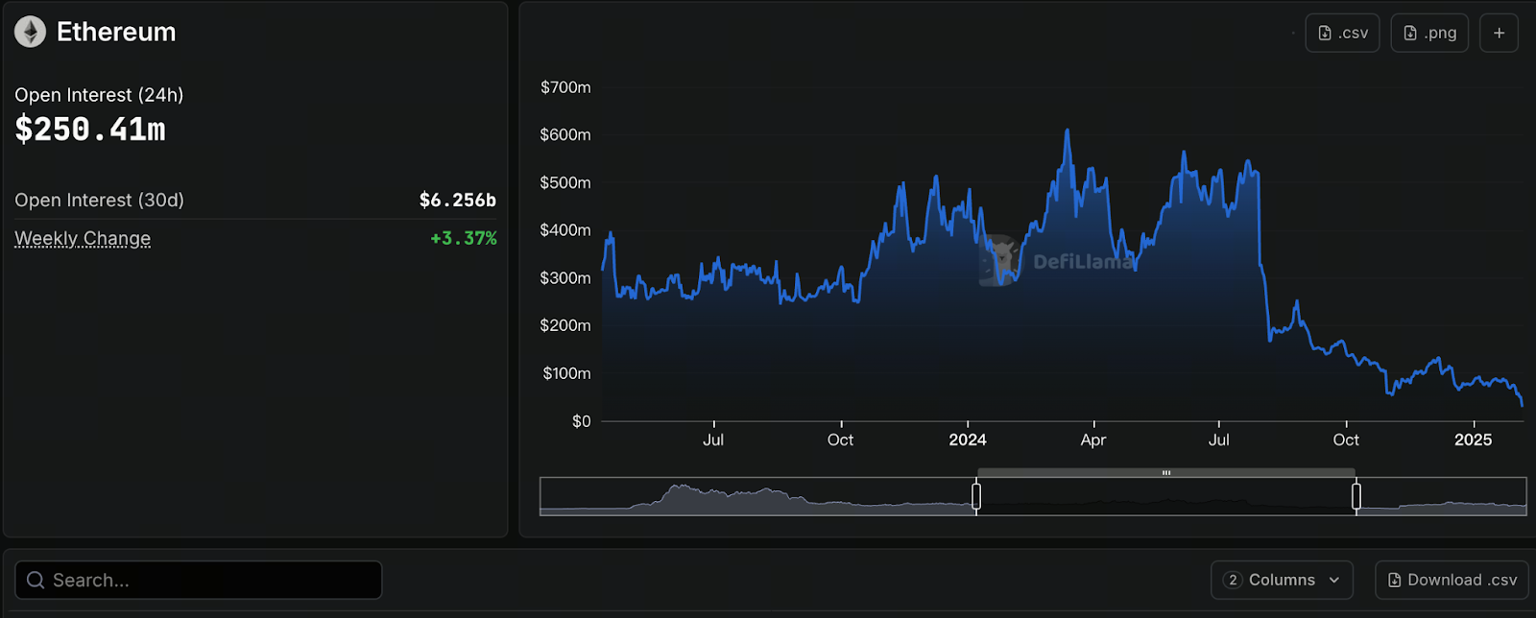Click the Ethereum logo icon
1536x618 pixels.
pos(30,32)
